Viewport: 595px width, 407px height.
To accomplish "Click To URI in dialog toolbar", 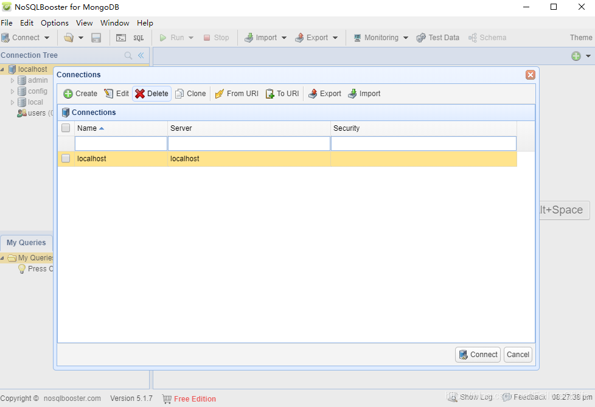I will pyautogui.click(x=282, y=94).
